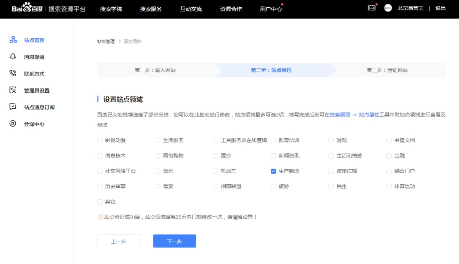The width and height of the screenshot is (459, 264).
Task: Enable the 网络购物 checkbox
Action: click(158, 156)
